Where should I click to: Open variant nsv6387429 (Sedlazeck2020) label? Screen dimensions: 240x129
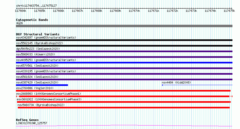[x=37, y=82]
